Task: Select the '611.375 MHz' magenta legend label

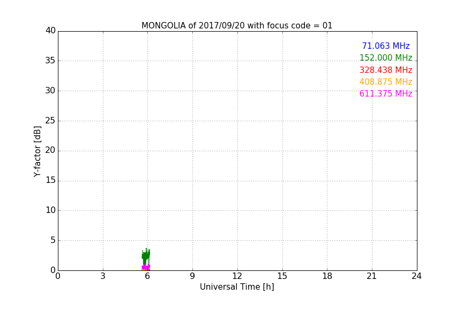Action: click(386, 93)
